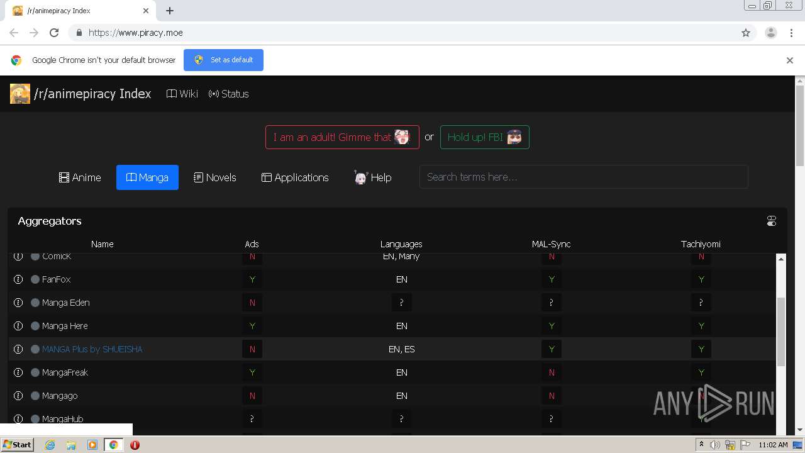805x453 pixels.
Task: Click the Chrome address bar URL
Action: 136,33
